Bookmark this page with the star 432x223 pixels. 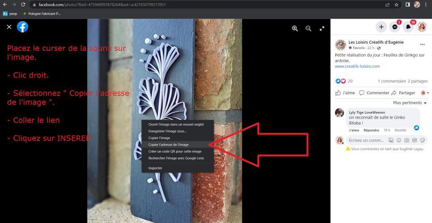[396, 4]
